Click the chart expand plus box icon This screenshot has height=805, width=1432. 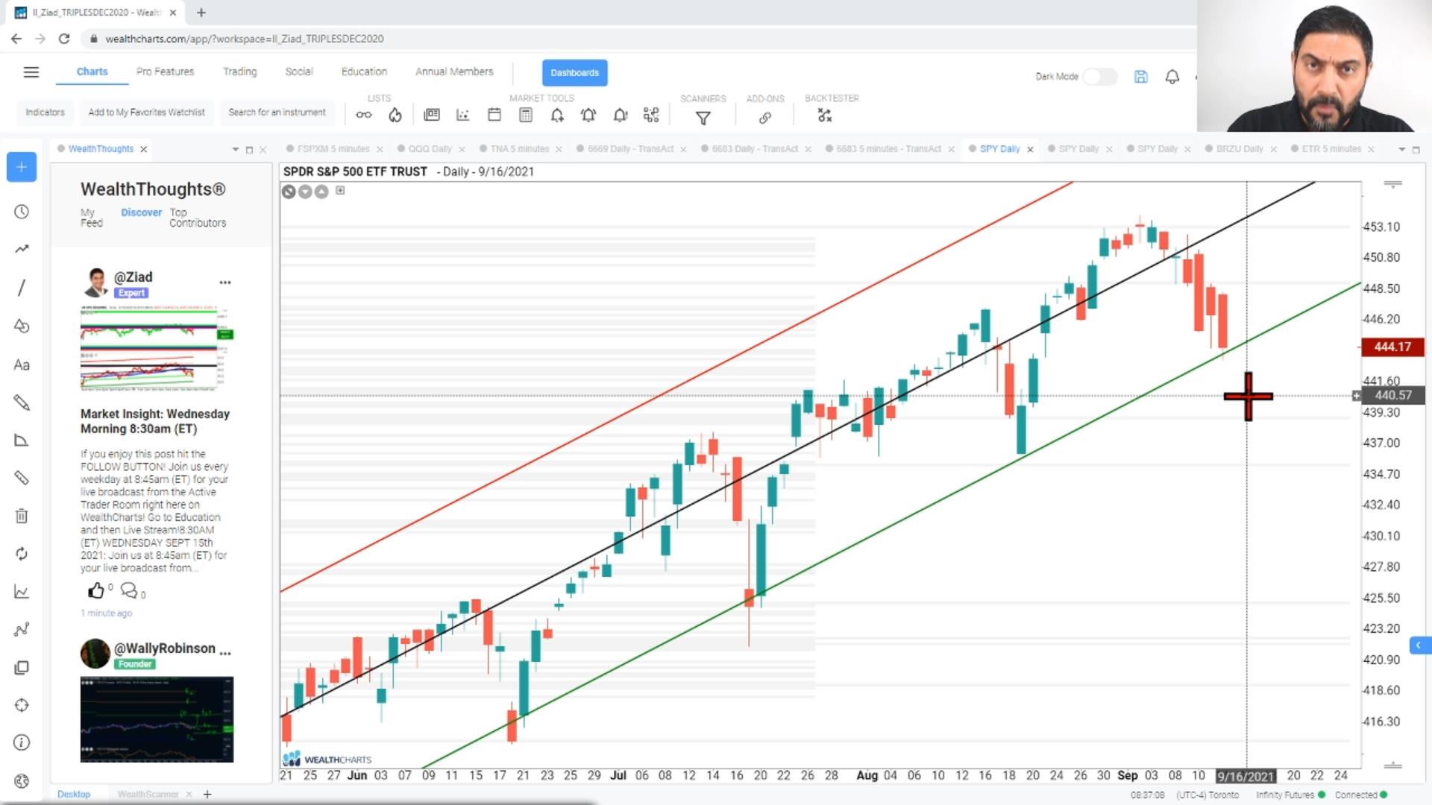pos(340,191)
